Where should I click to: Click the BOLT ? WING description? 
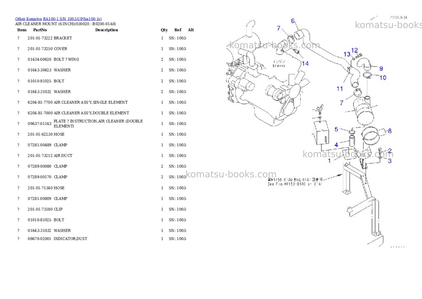coord(66,59)
